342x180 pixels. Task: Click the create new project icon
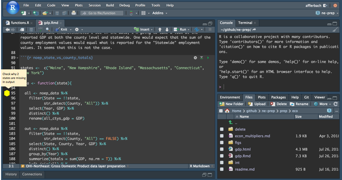click(x=36, y=13)
